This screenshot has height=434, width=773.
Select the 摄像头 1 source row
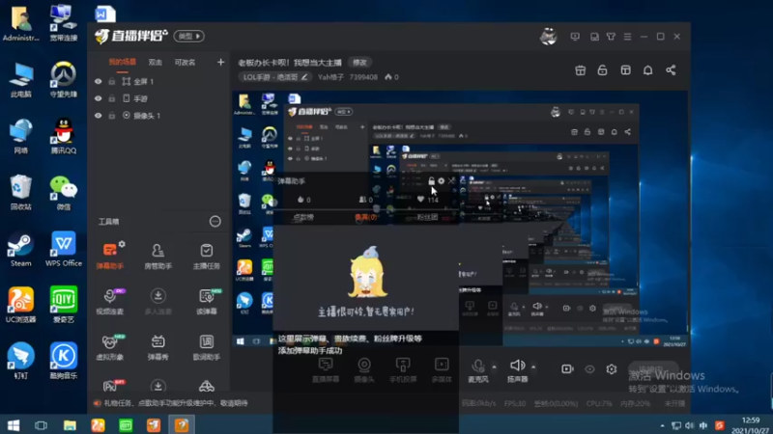tap(158, 116)
